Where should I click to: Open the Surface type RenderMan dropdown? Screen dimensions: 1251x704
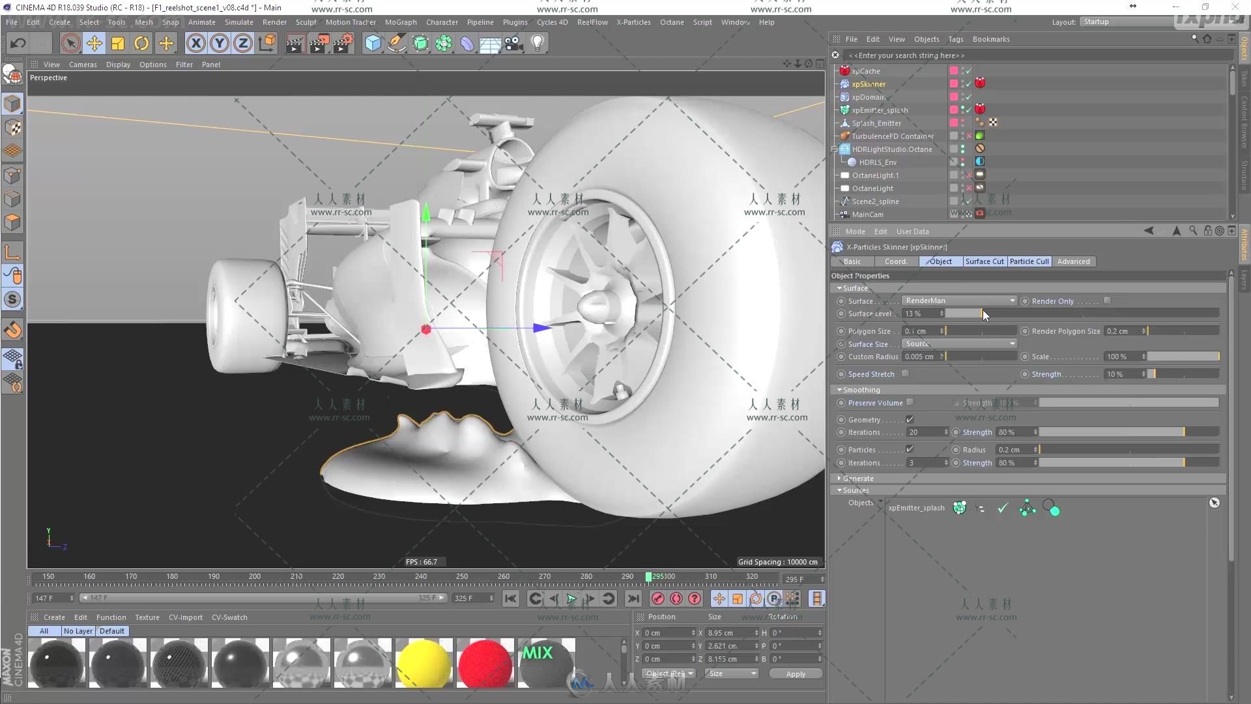coord(959,301)
